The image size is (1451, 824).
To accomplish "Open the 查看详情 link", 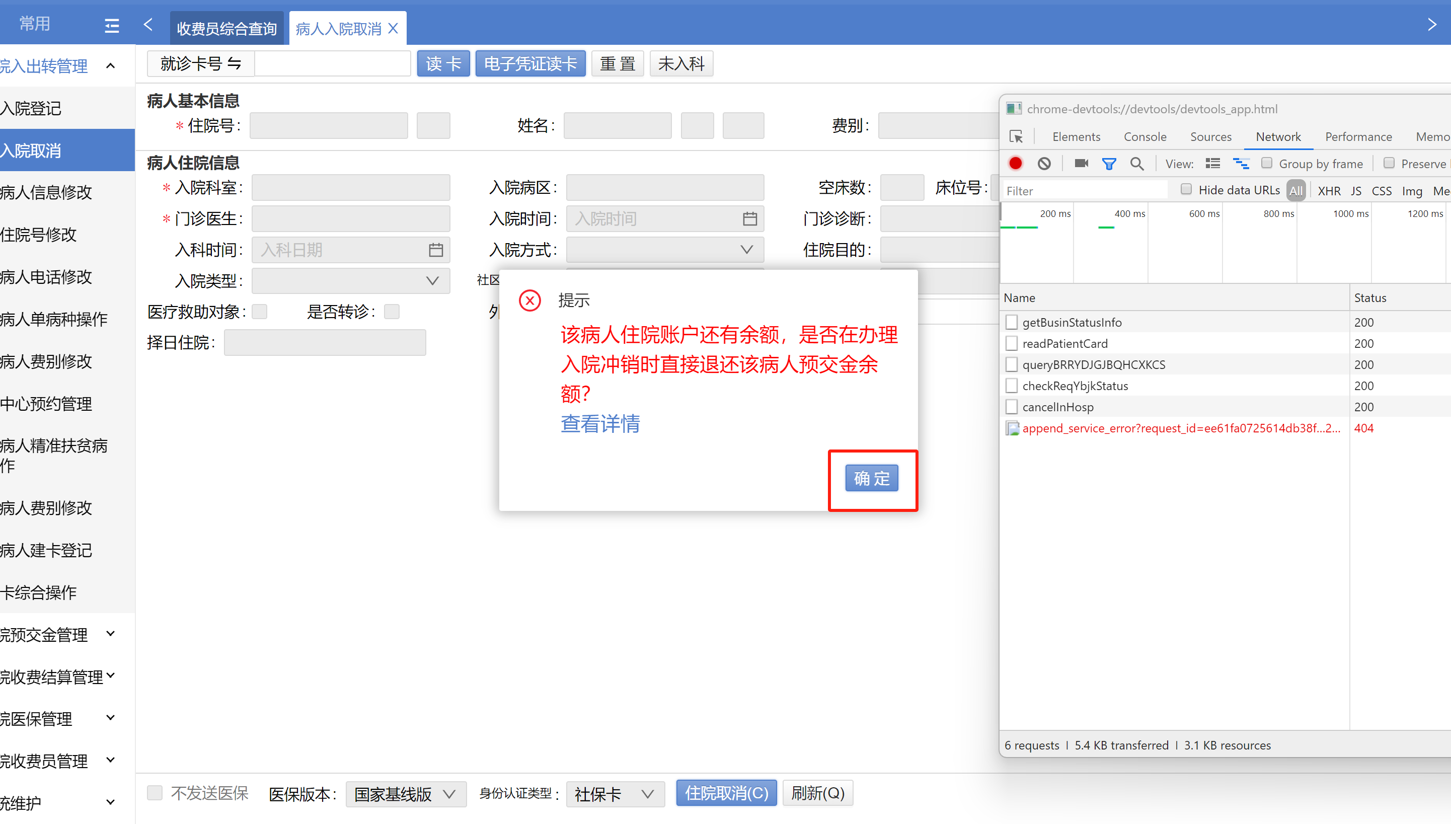I will pyautogui.click(x=599, y=423).
